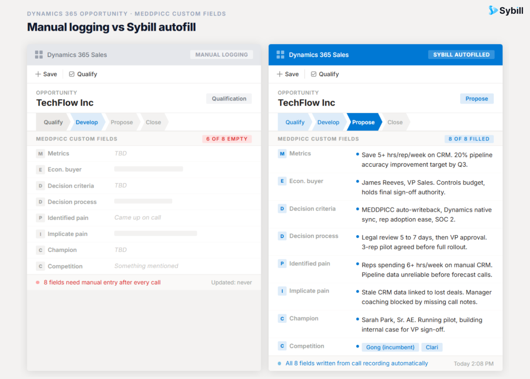Click blue I Implicate pain icon in Autofilled panel
The image size is (530, 379).
pyautogui.click(x=282, y=291)
